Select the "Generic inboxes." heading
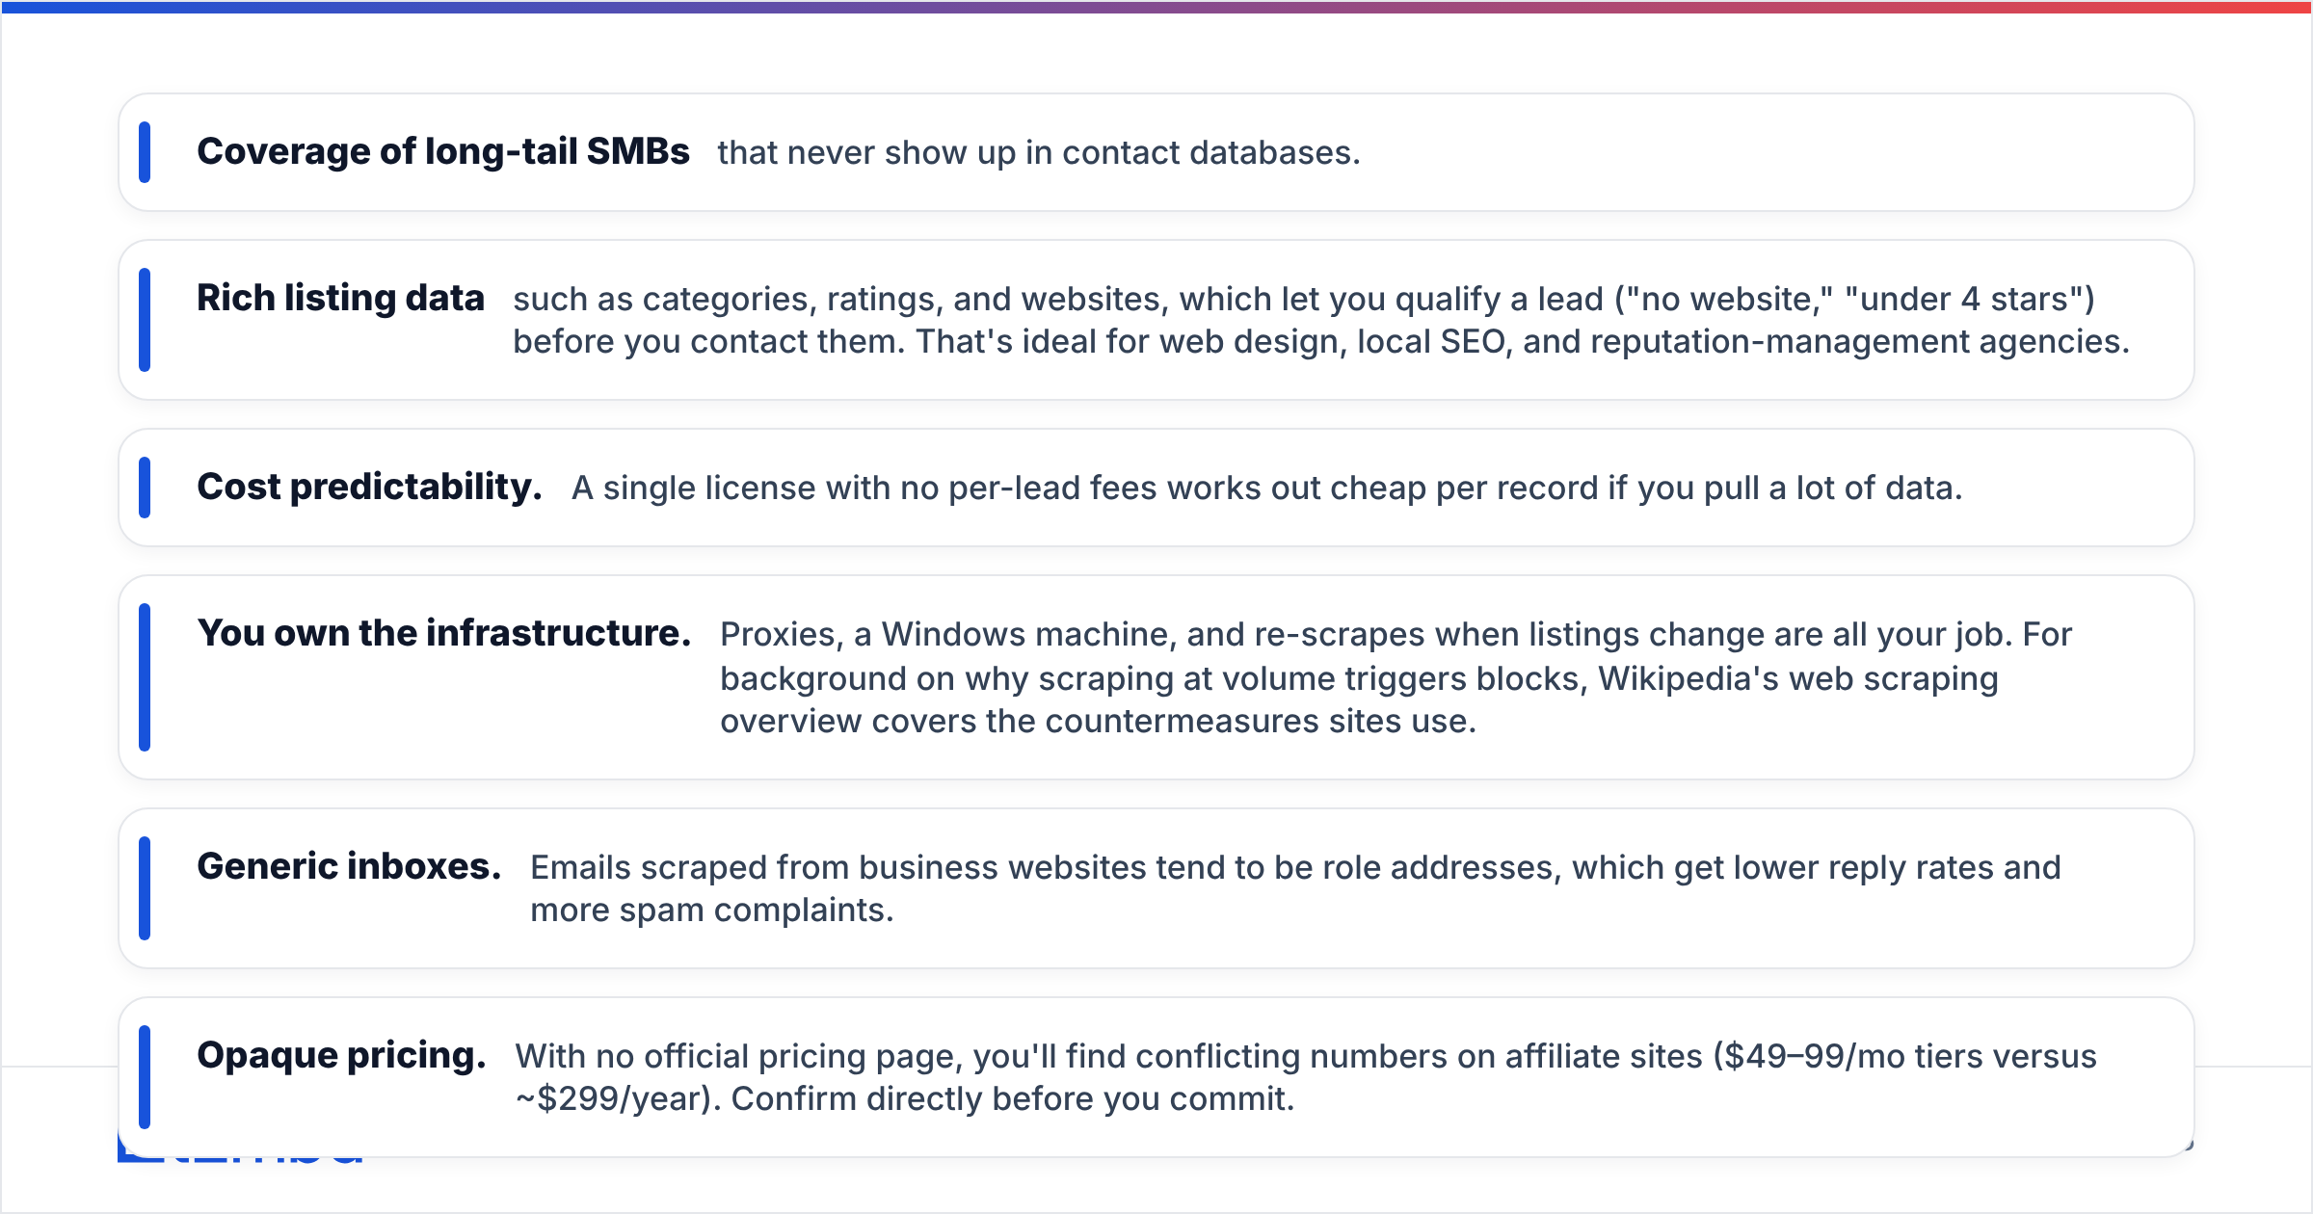This screenshot has height=1214, width=2313. click(349, 866)
